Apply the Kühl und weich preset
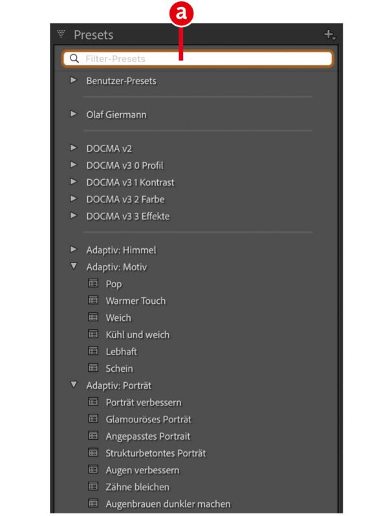This screenshot has width=388, height=516. (137, 334)
